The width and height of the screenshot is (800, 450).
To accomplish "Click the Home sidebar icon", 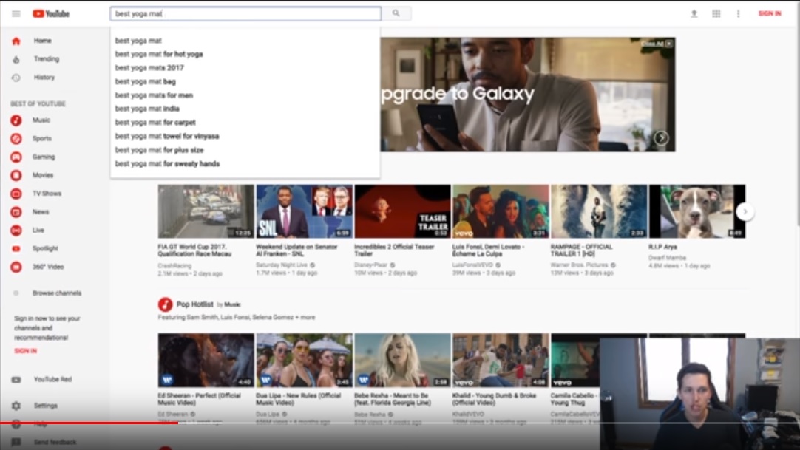I will coord(16,41).
